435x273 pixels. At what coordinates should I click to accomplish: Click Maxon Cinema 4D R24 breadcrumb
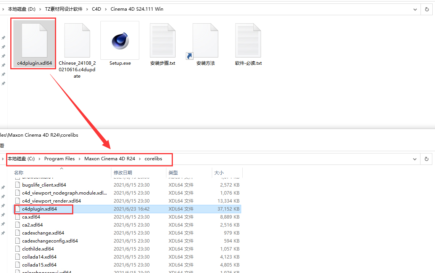point(110,159)
